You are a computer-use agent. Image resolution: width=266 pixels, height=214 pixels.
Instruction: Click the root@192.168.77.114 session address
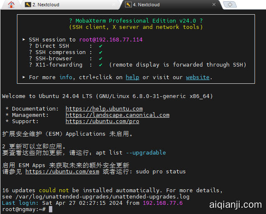(110, 39)
